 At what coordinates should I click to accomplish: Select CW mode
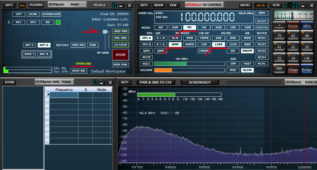[x=204, y=28]
